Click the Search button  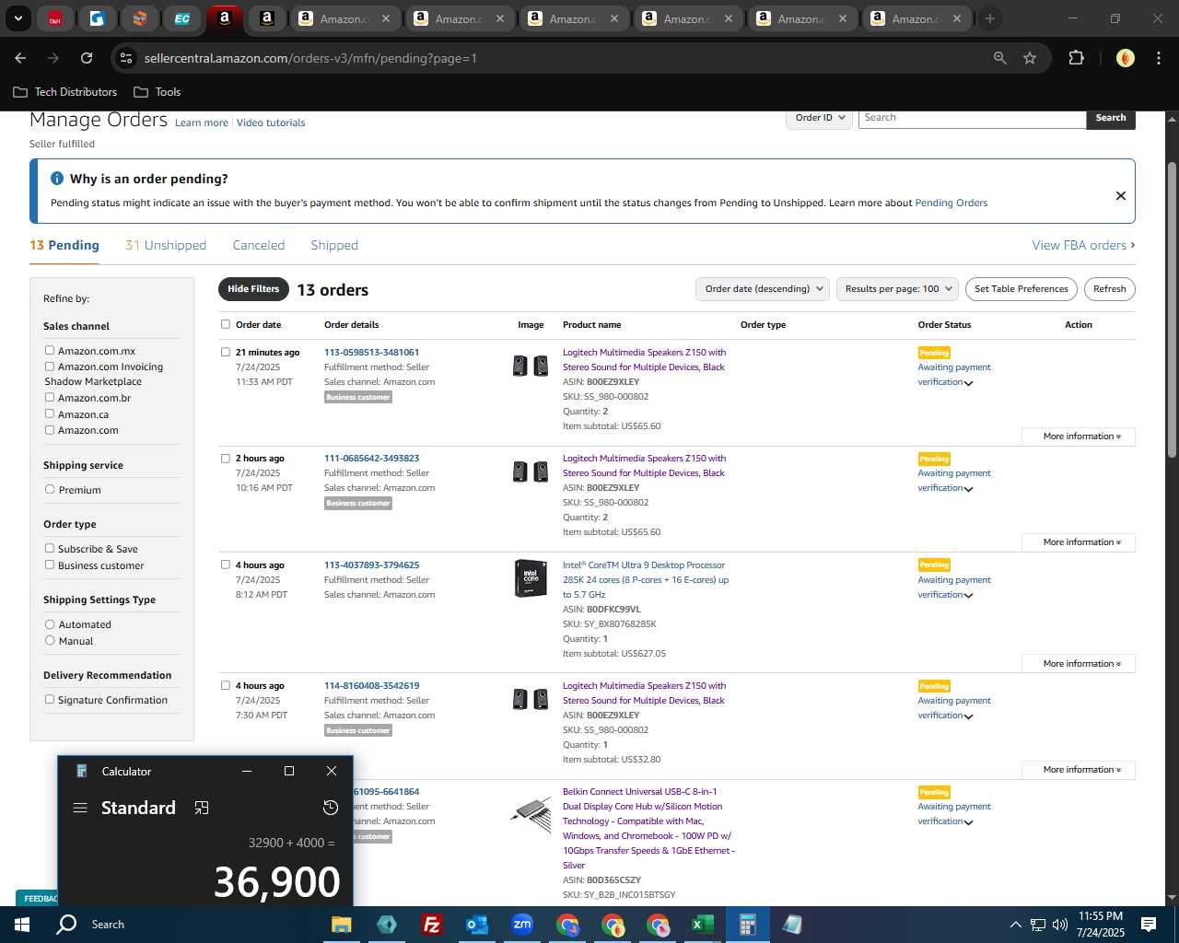(x=1111, y=118)
